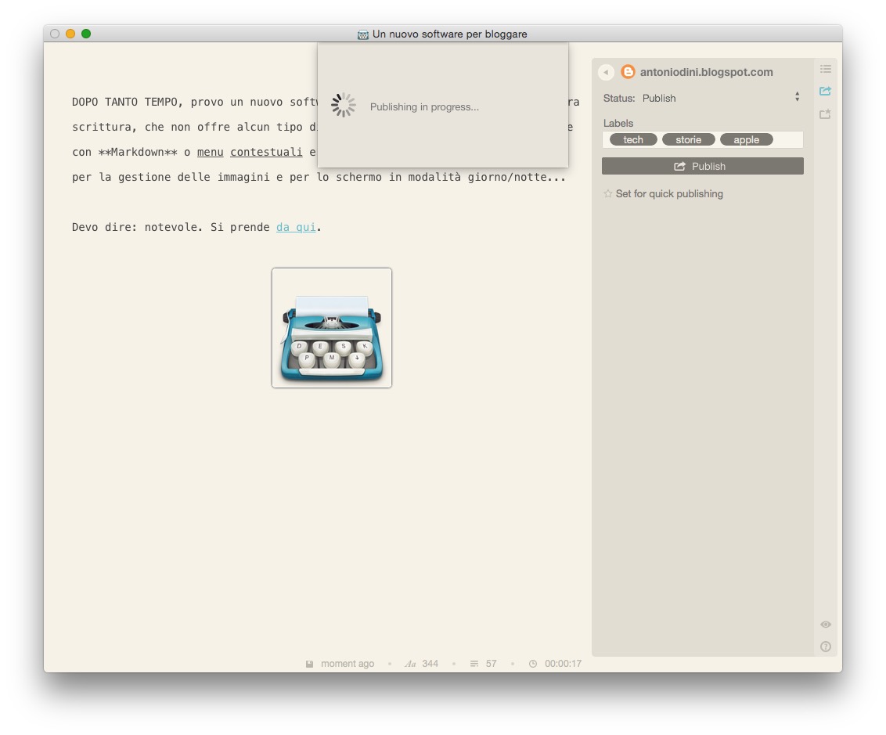Click the typewriter image in the post

(332, 328)
